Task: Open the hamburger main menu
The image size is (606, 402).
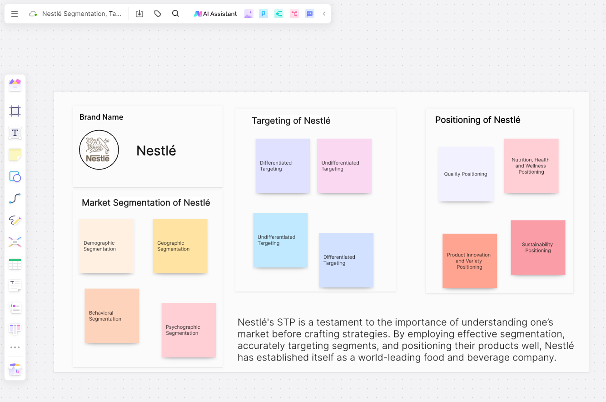Action: (15, 14)
